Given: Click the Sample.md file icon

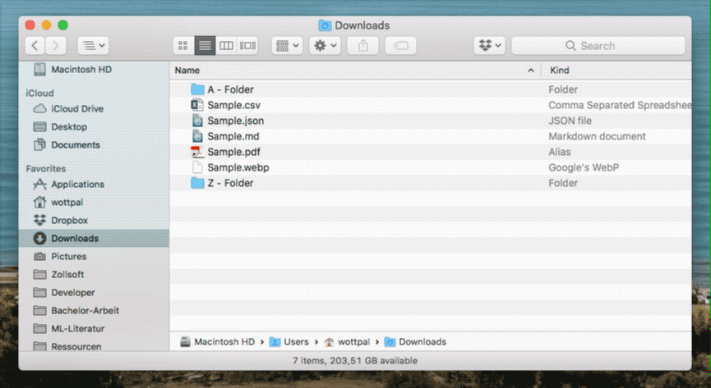Looking at the screenshot, I should (x=197, y=136).
